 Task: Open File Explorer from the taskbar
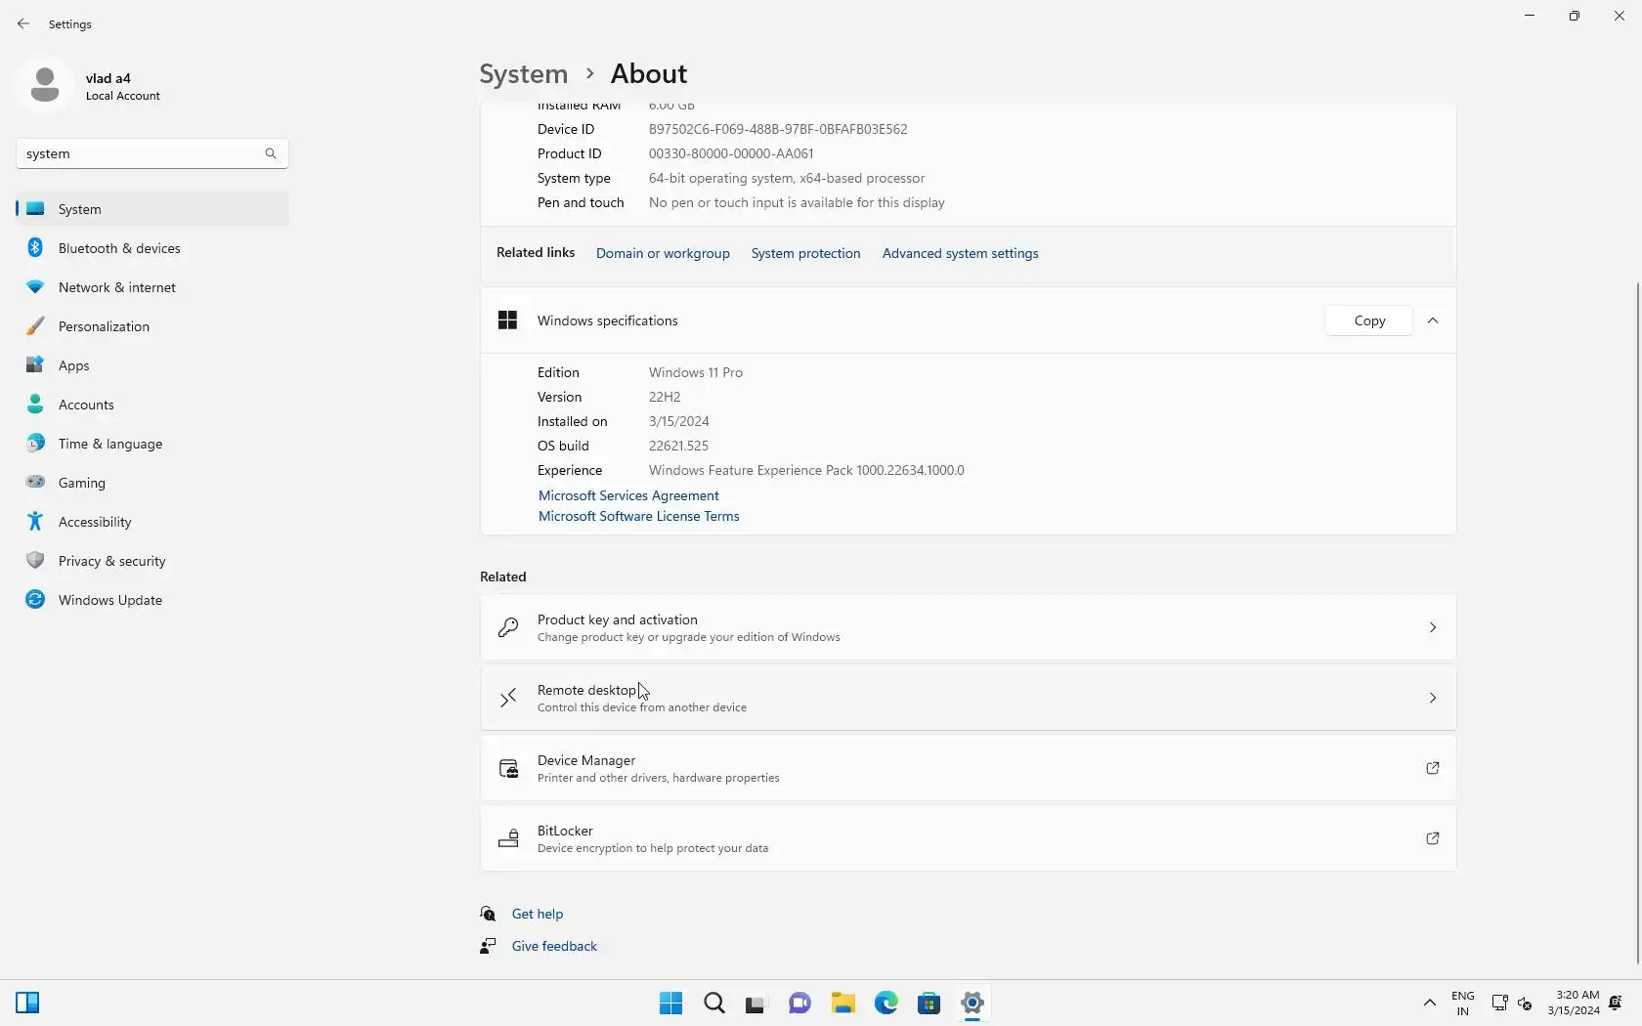pyautogui.click(x=843, y=1003)
